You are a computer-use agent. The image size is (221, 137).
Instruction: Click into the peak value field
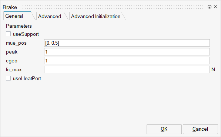tap(127, 52)
